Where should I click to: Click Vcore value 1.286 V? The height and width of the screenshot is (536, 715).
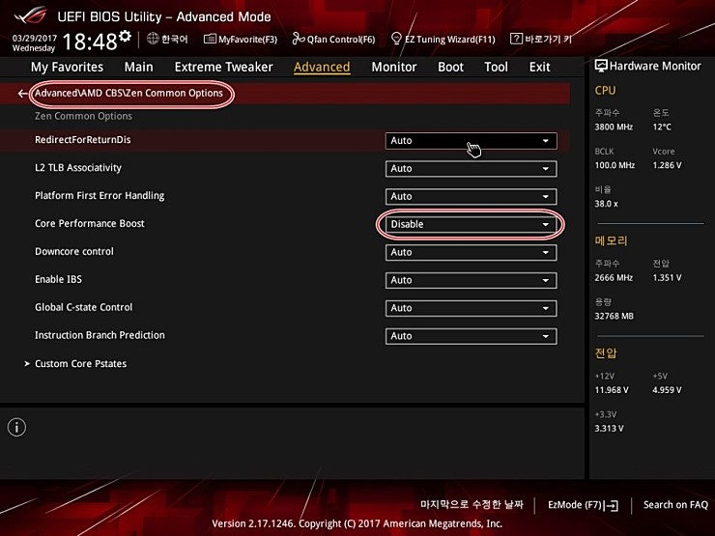point(667,165)
